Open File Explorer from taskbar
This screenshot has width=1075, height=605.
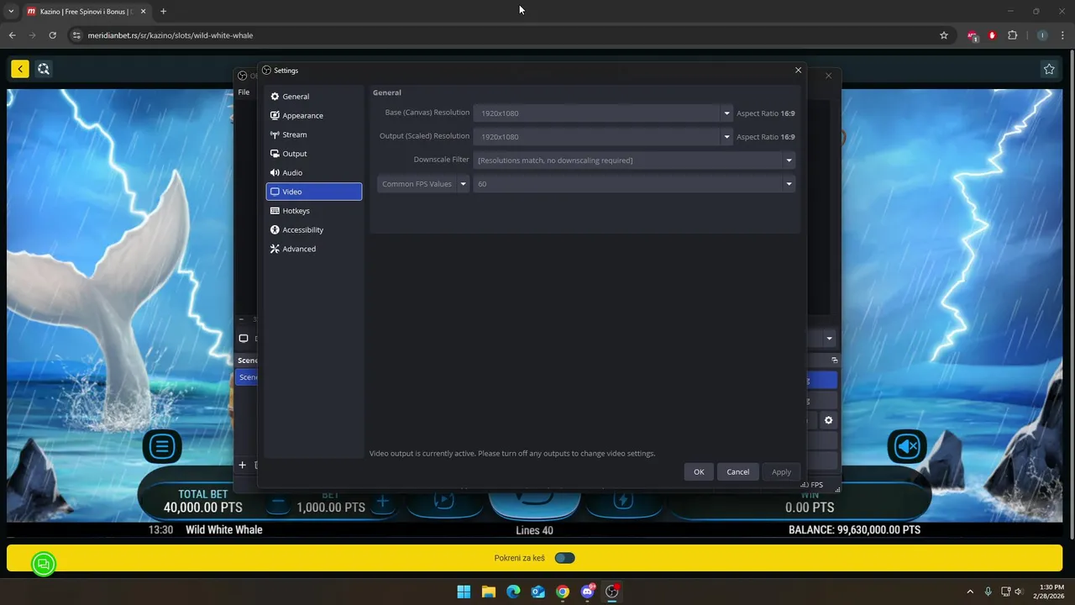tap(488, 592)
